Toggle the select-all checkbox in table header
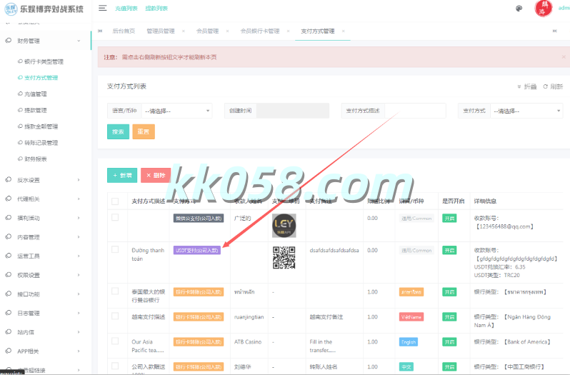Image resolution: width=570 pixels, height=375 pixels. pyautogui.click(x=115, y=201)
